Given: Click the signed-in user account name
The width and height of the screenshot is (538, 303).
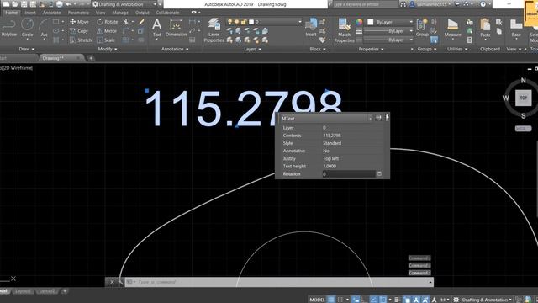Looking at the screenshot, I should click(432, 4).
